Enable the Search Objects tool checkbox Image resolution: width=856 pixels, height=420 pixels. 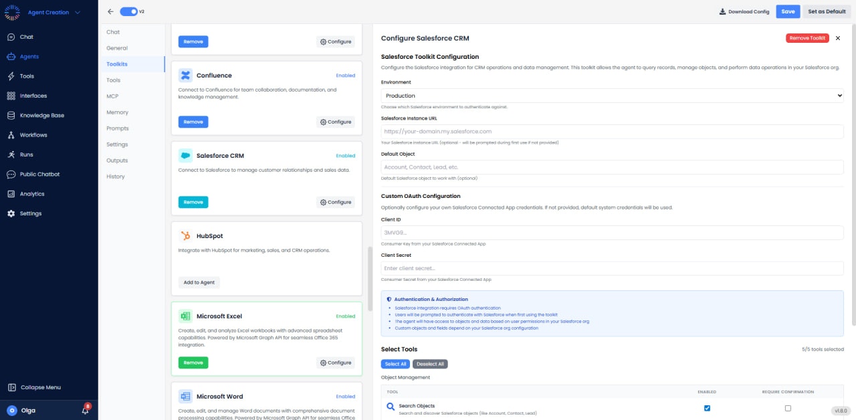coord(707,408)
